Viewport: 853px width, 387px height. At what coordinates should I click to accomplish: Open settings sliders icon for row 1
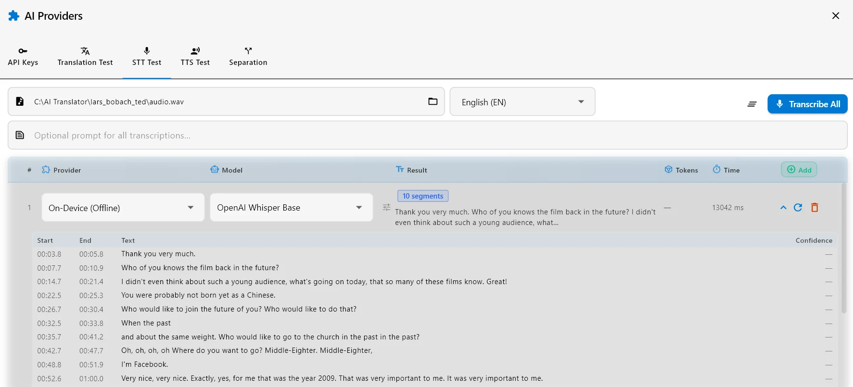click(x=386, y=207)
